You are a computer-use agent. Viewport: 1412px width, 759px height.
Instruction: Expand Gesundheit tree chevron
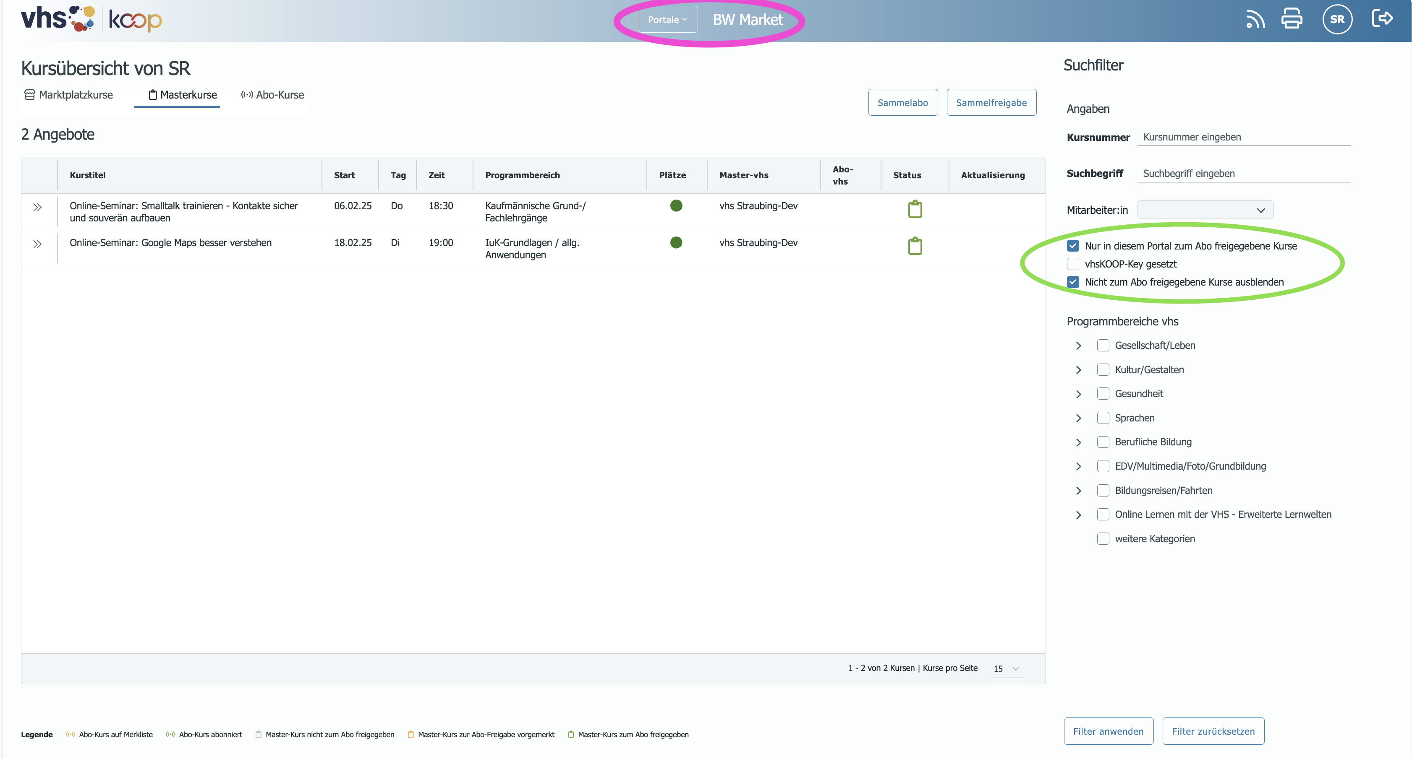coord(1078,394)
